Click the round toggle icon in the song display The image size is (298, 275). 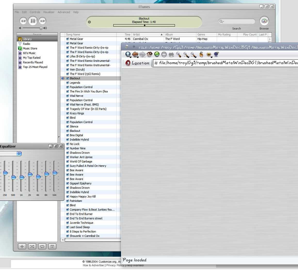tap(89, 22)
